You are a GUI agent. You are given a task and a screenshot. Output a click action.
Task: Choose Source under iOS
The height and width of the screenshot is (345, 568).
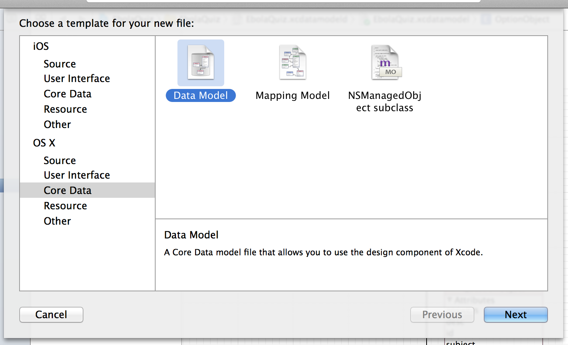(60, 64)
